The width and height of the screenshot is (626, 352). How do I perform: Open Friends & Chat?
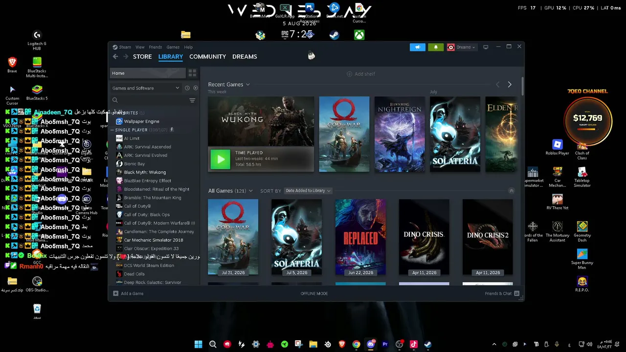[502, 293]
